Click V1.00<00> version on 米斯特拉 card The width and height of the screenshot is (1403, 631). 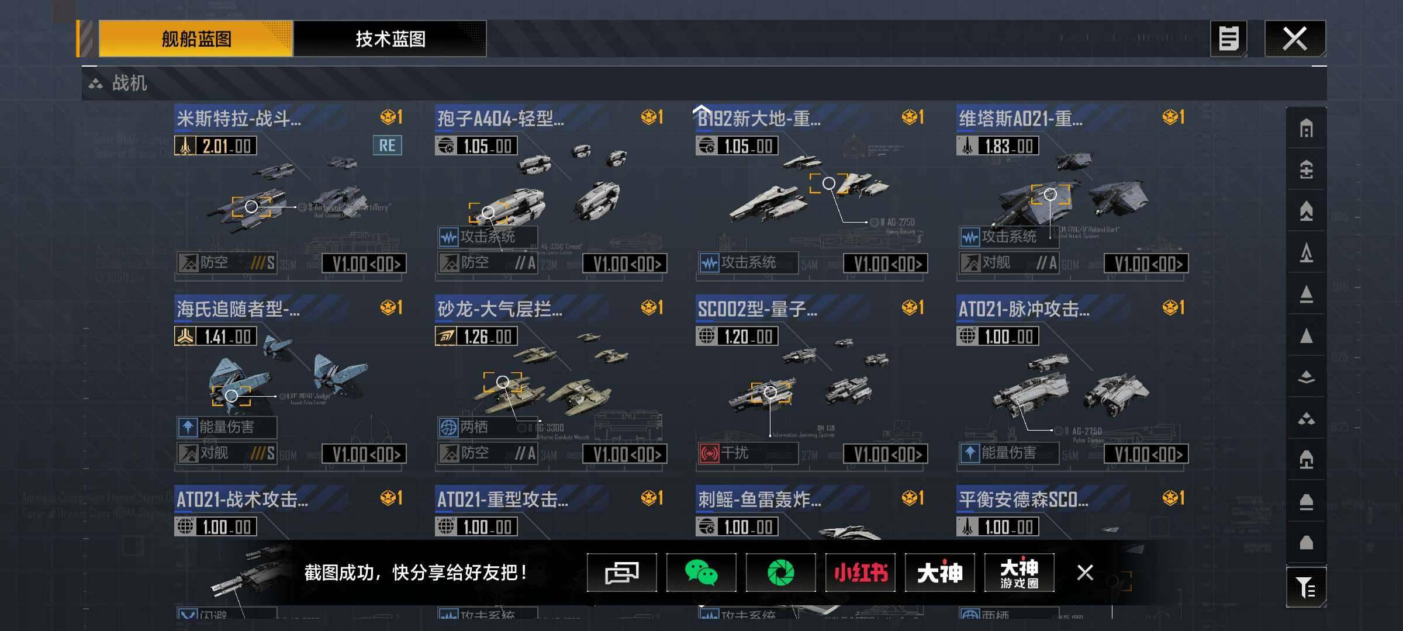click(x=365, y=264)
